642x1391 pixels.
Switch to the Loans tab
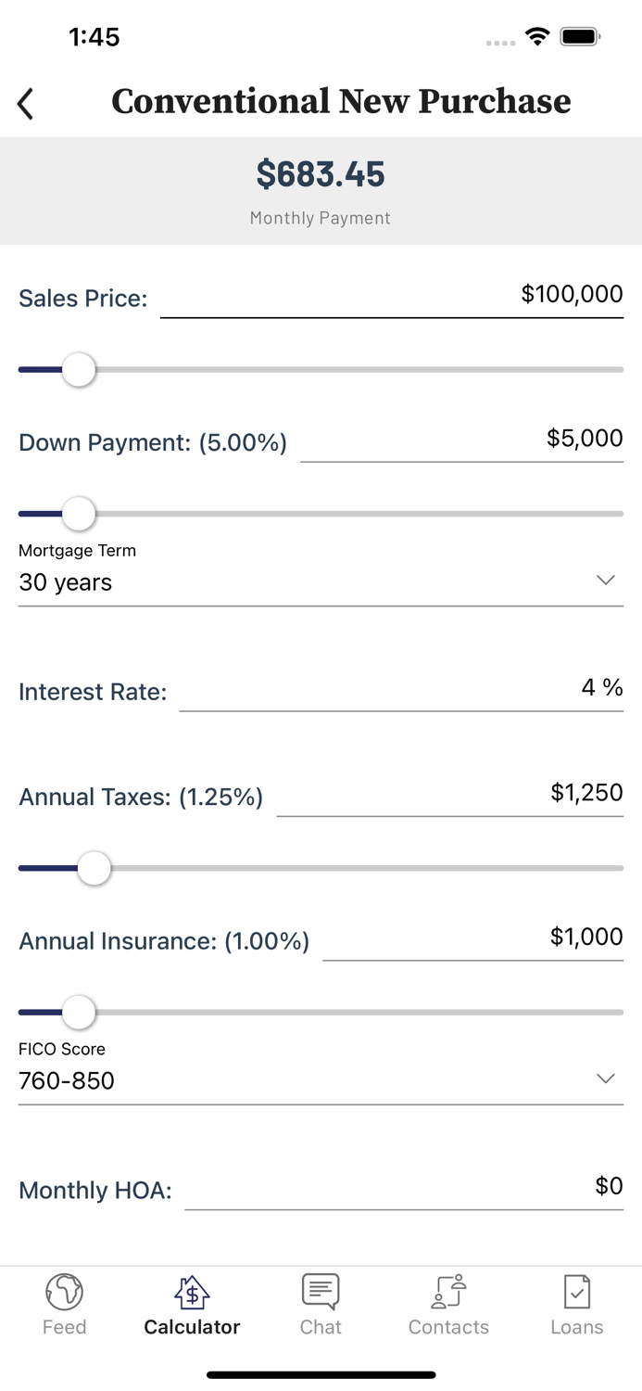[576, 1303]
